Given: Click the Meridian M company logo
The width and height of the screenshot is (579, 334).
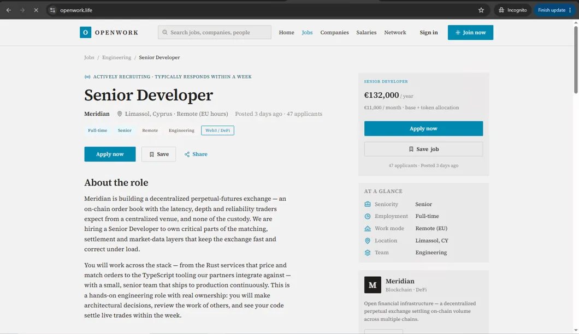Looking at the screenshot, I should [373, 285].
